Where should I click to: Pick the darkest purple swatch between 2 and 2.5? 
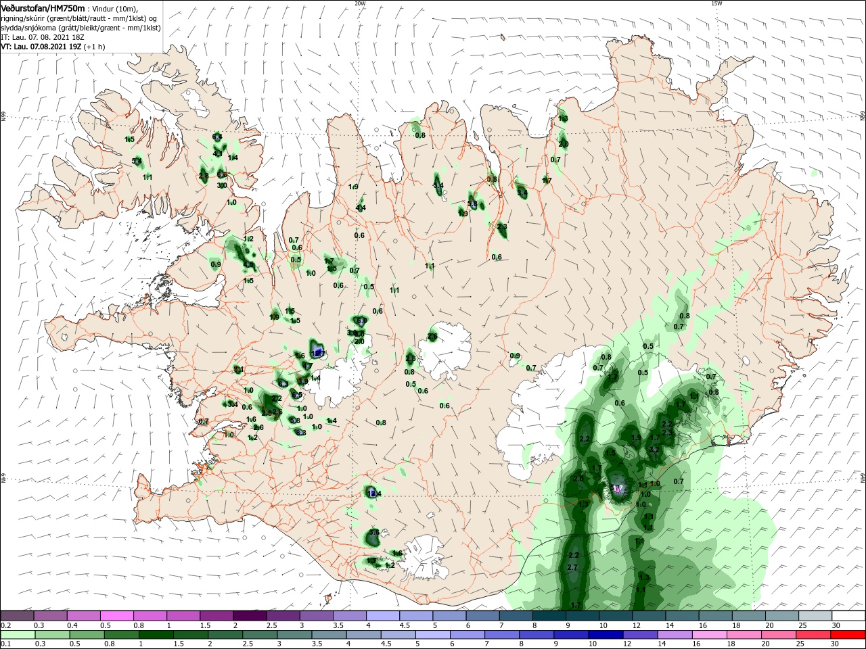click(250, 615)
